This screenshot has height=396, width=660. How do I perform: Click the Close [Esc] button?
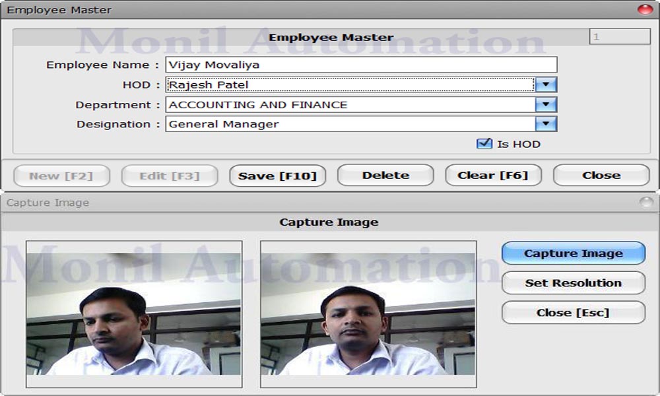pos(574,313)
